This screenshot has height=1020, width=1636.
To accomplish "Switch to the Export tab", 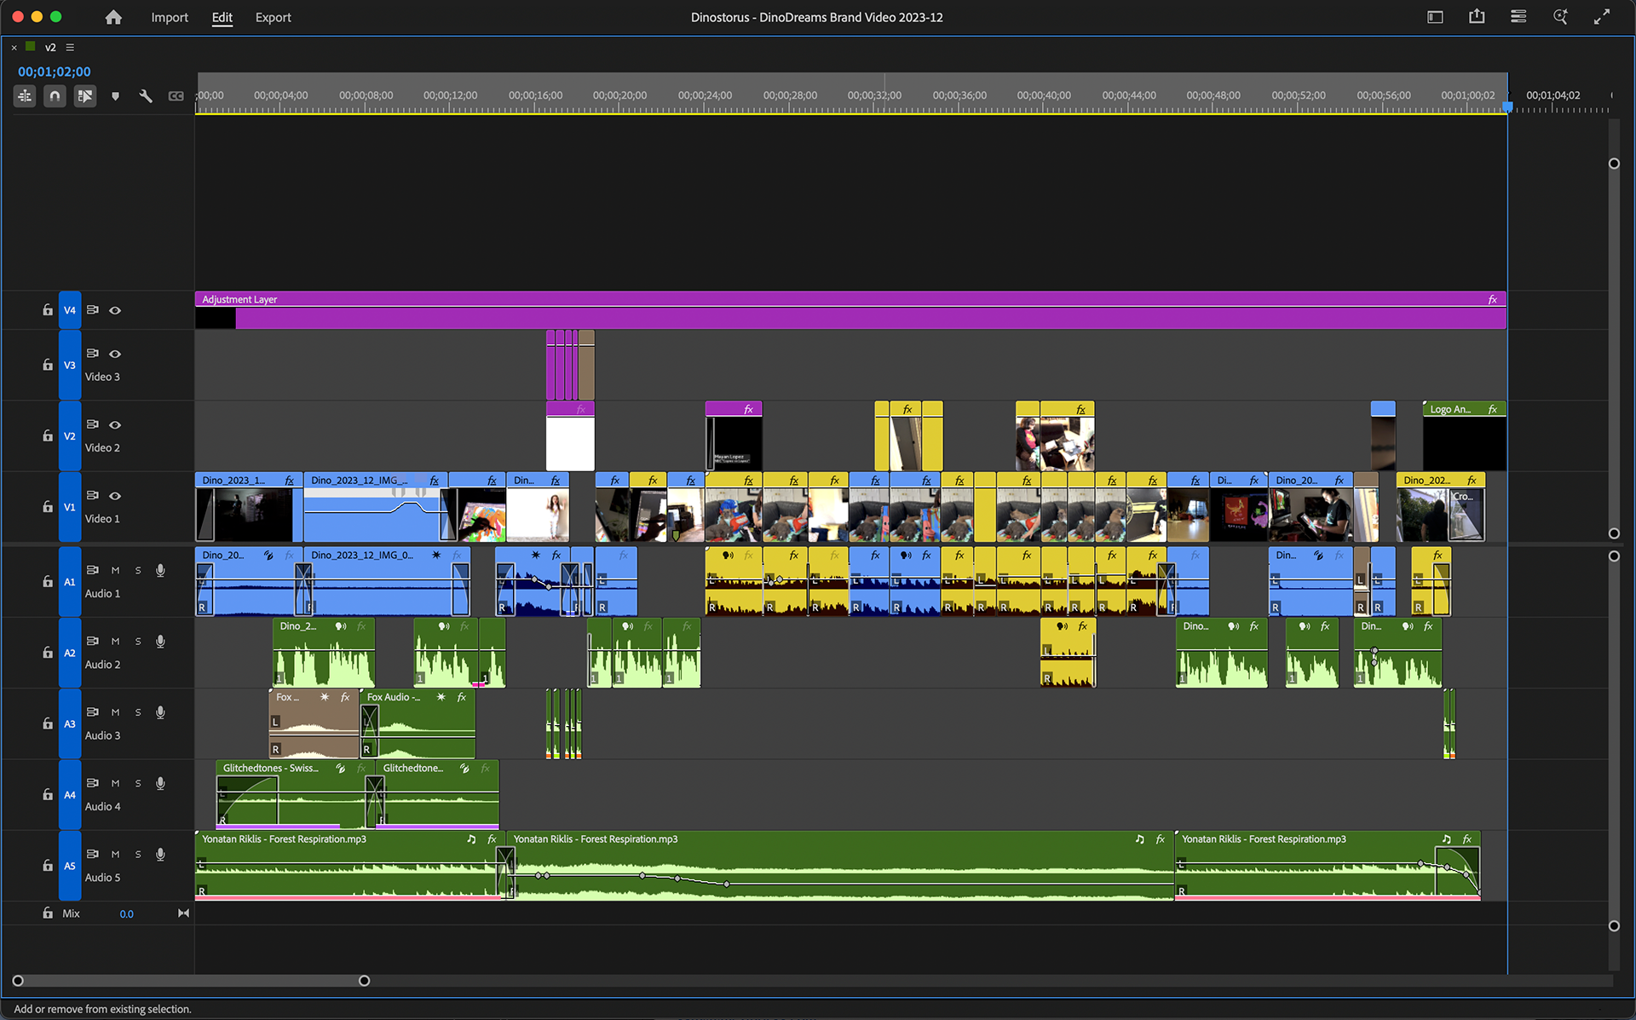I will (x=273, y=17).
